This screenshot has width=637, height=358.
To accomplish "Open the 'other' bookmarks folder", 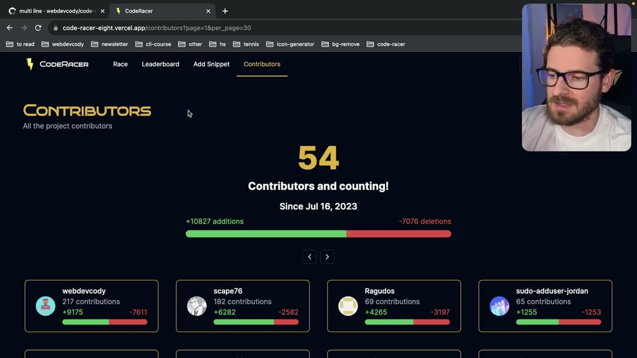I will tap(190, 44).
